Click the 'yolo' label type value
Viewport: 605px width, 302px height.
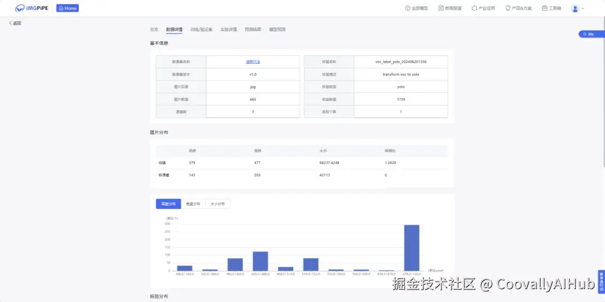[401, 87]
